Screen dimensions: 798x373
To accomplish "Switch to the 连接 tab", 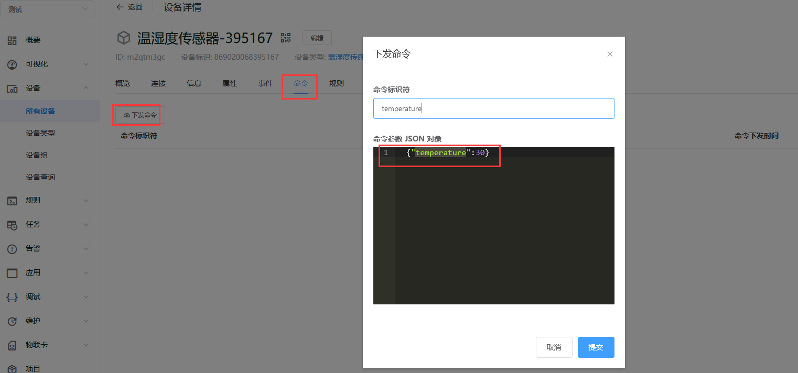I will [x=158, y=83].
